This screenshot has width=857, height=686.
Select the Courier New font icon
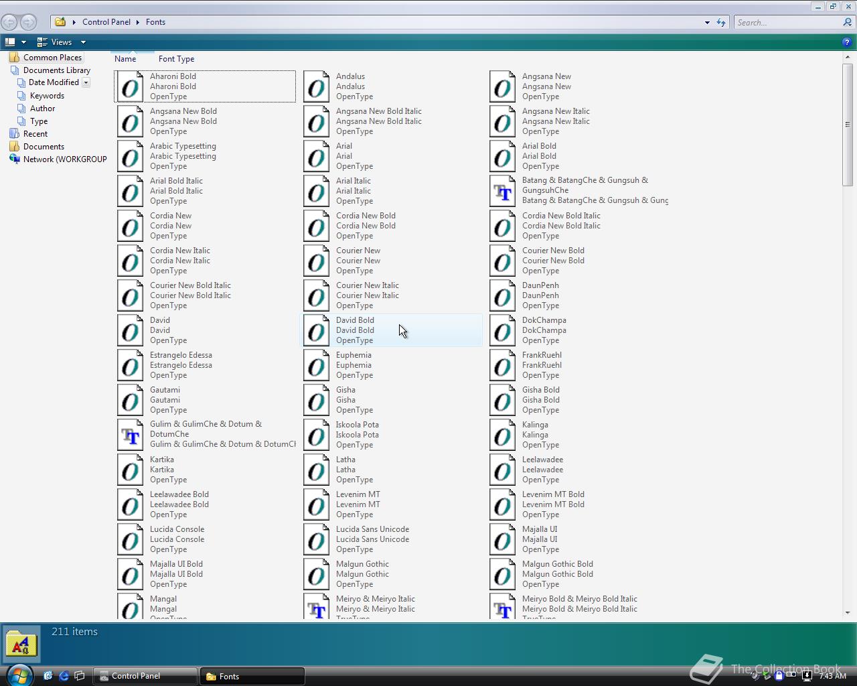click(x=317, y=261)
